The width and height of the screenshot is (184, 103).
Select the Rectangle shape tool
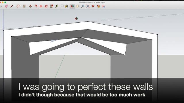24,6
